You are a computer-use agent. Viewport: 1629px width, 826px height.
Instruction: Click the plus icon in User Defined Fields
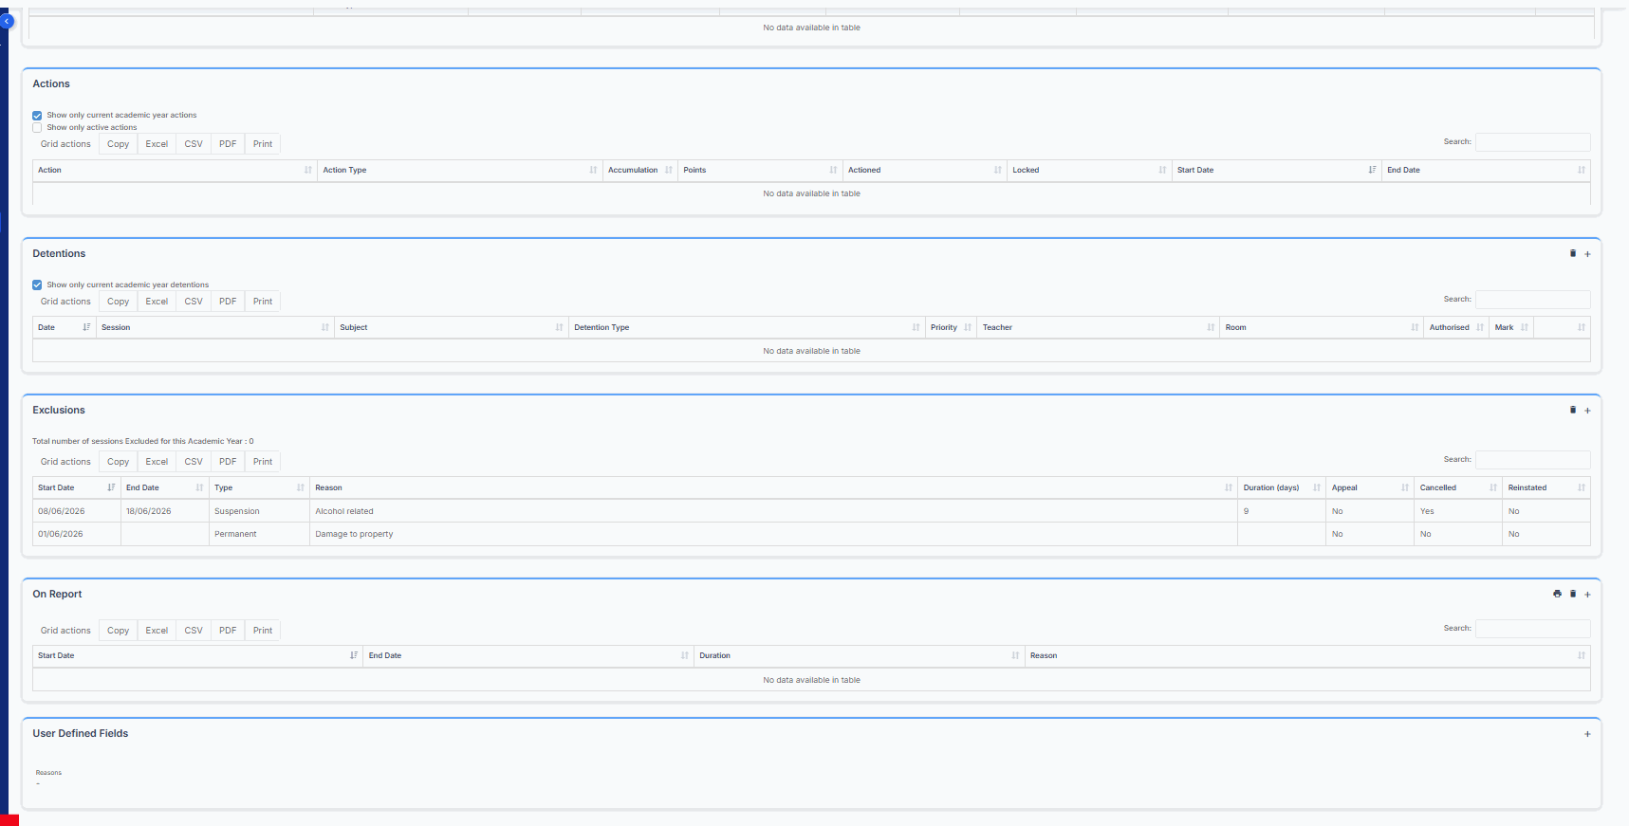(x=1587, y=734)
